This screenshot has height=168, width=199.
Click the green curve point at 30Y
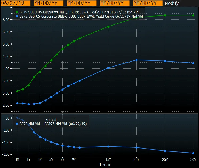193,15
